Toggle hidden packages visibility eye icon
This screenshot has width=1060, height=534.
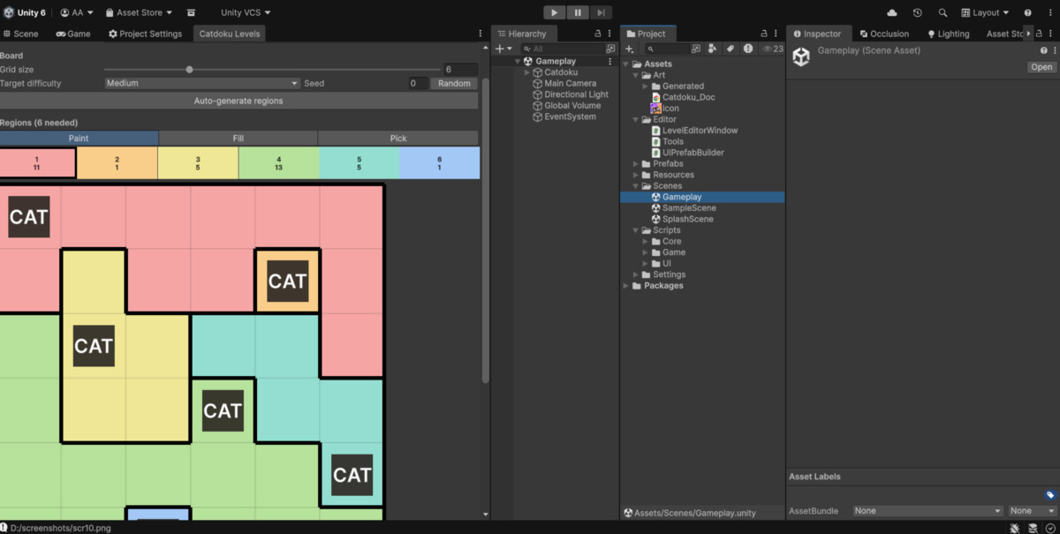pos(772,49)
